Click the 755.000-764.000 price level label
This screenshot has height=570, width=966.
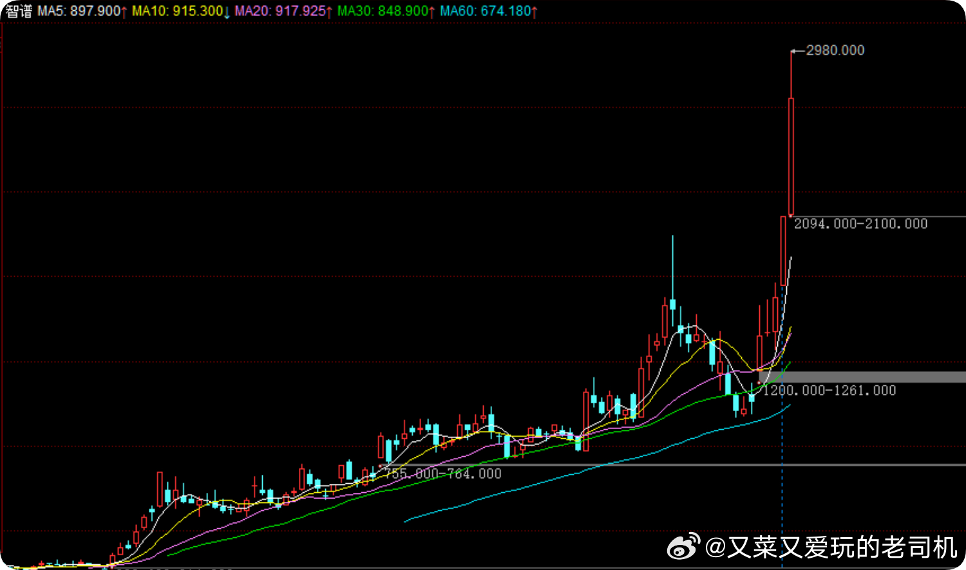442,473
